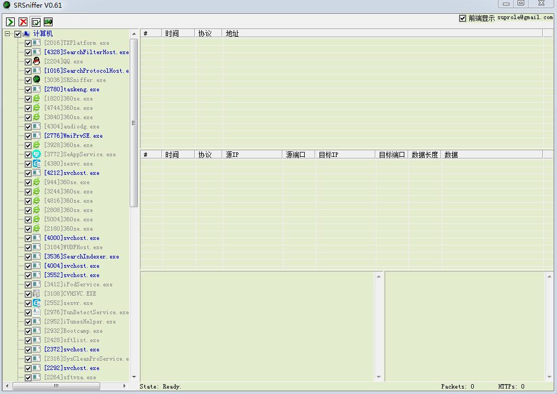
Task: Select the [3412]iPodService.exe process
Action: click(x=78, y=284)
